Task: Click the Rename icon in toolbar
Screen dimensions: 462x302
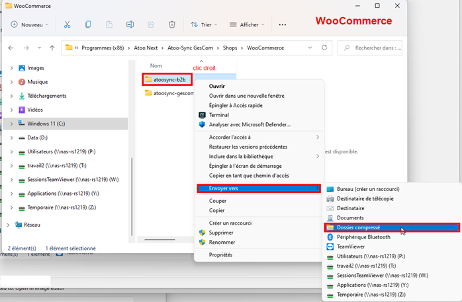Action: 130,24
